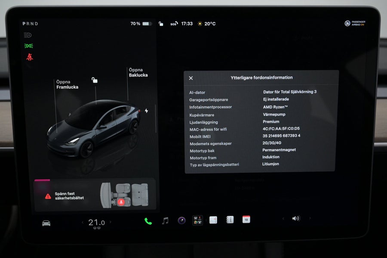
Task: Tap the speaker volume icon
Action: pyautogui.click(x=296, y=218)
